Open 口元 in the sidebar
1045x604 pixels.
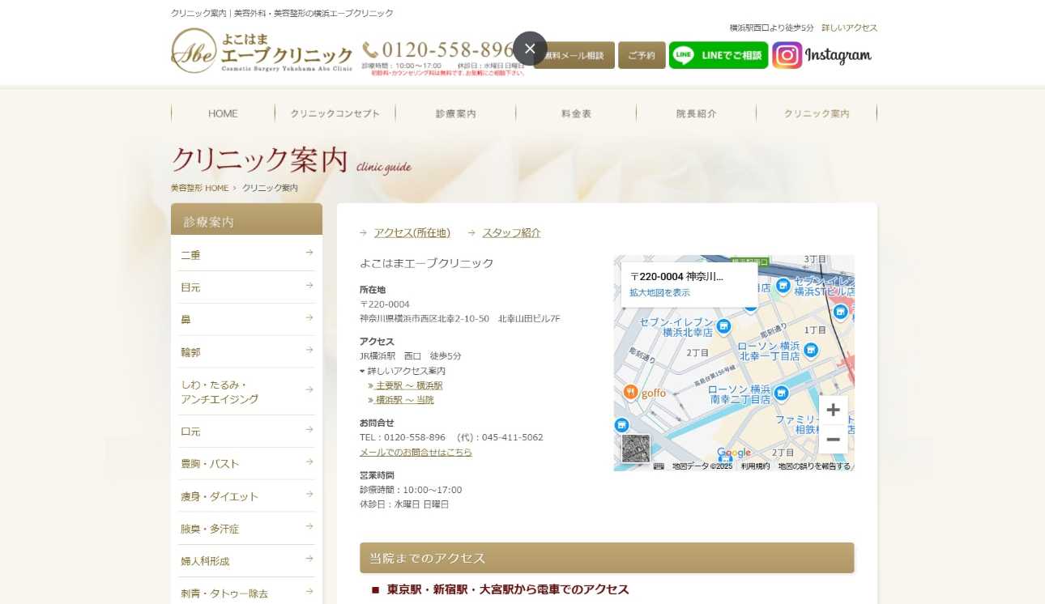246,432
